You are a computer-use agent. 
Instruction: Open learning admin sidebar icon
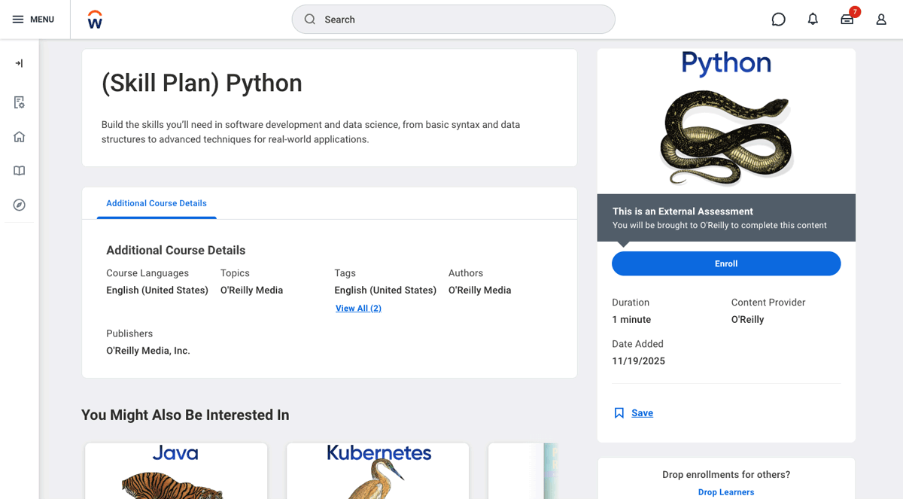click(20, 102)
